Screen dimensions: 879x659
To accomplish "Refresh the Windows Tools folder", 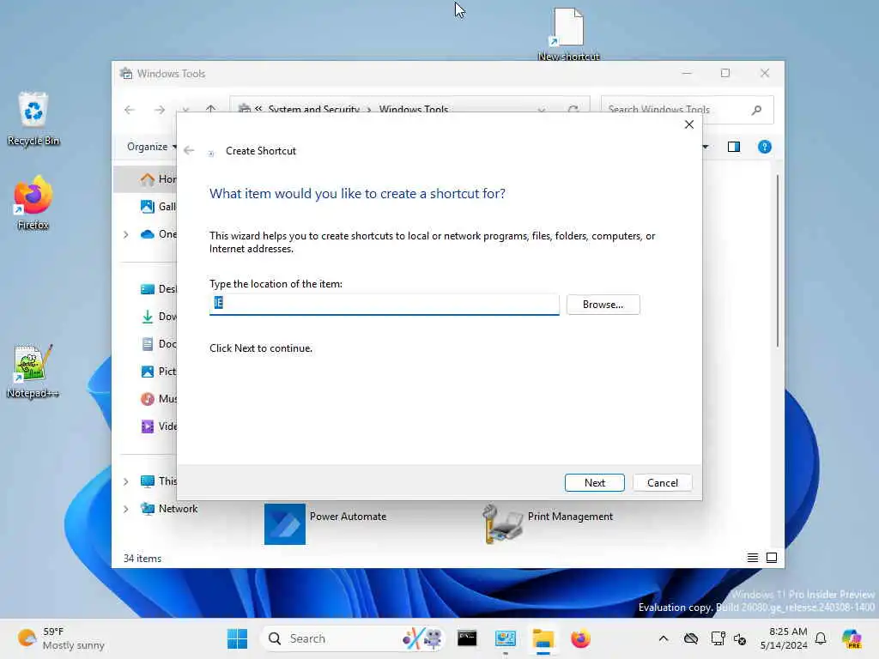I will tap(573, 109).
